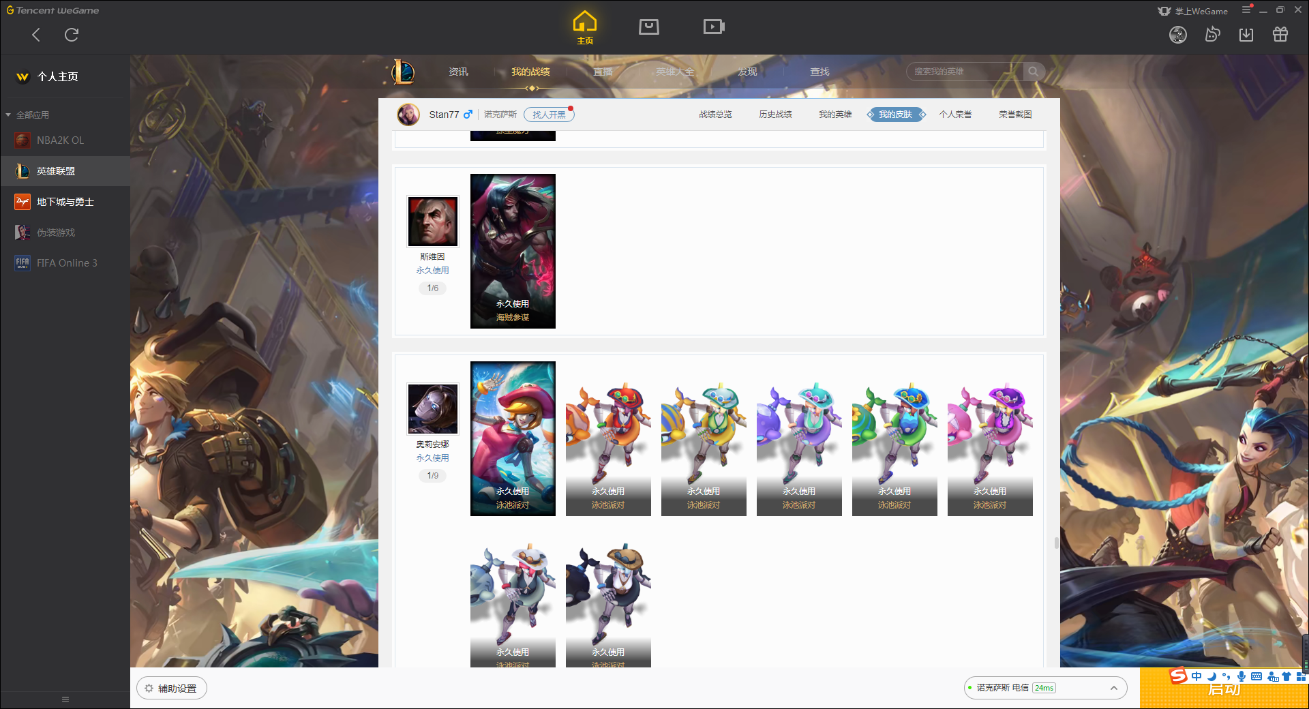Open the 个人荣誉 sub-tab
This screenshot has width=1309, height=709.
pos(955,115)
